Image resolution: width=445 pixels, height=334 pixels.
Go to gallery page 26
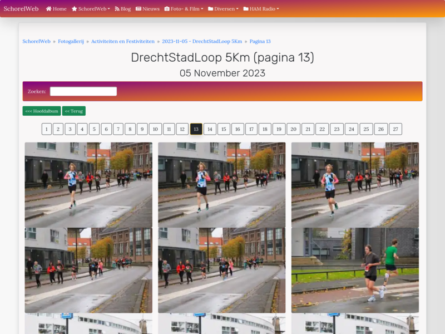click(x=381, y=129)
